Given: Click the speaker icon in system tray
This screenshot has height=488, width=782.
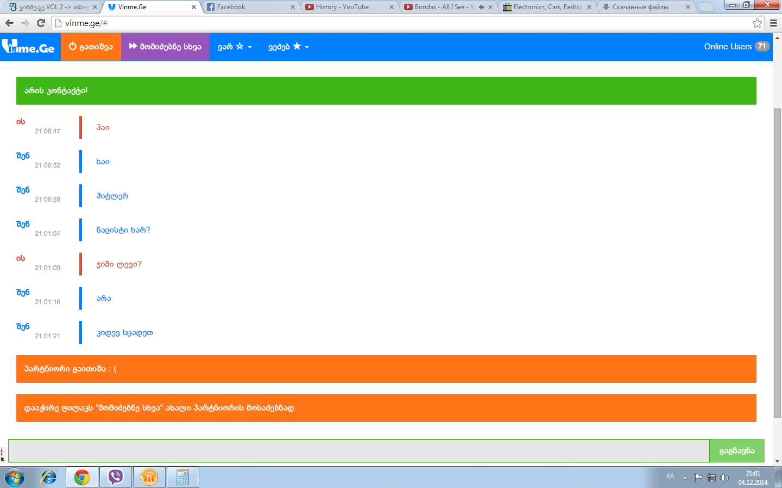Looking at the screenshot, I should coord(724,477).
